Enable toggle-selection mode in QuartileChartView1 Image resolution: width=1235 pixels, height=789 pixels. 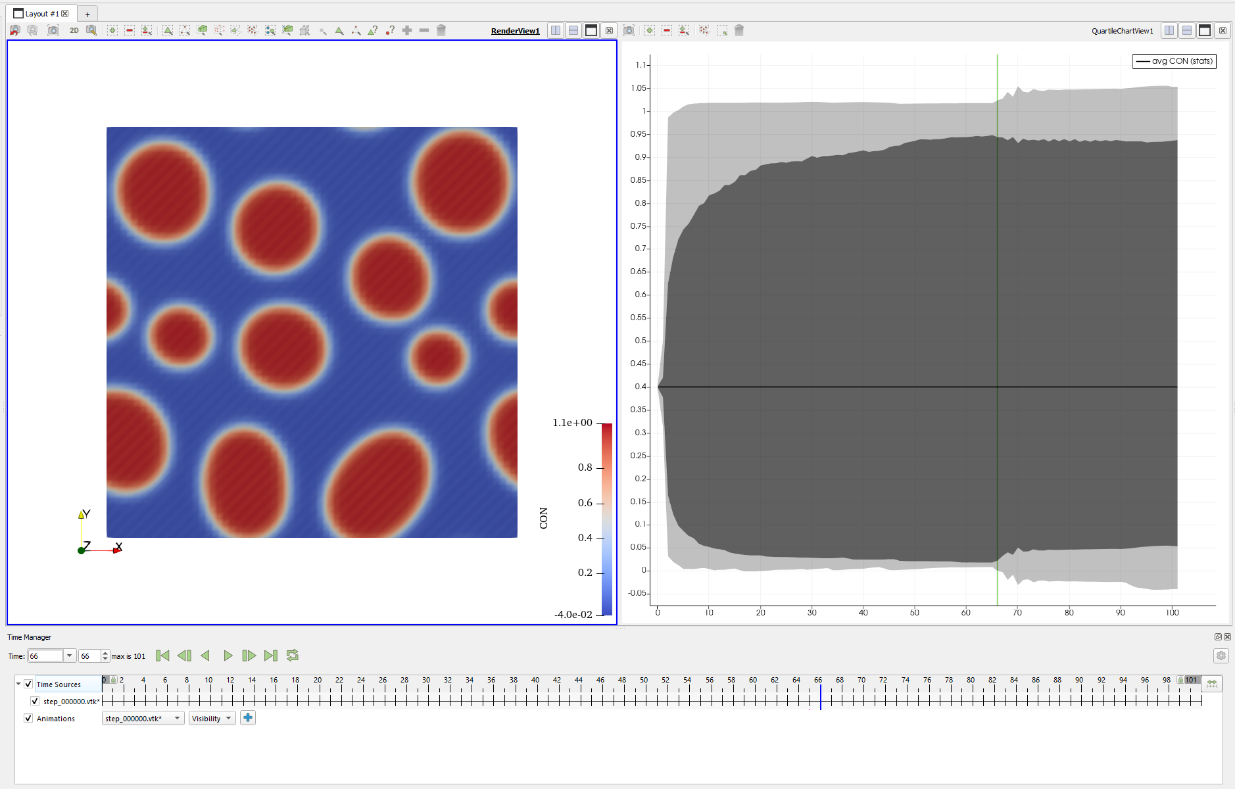click(684, 30)
